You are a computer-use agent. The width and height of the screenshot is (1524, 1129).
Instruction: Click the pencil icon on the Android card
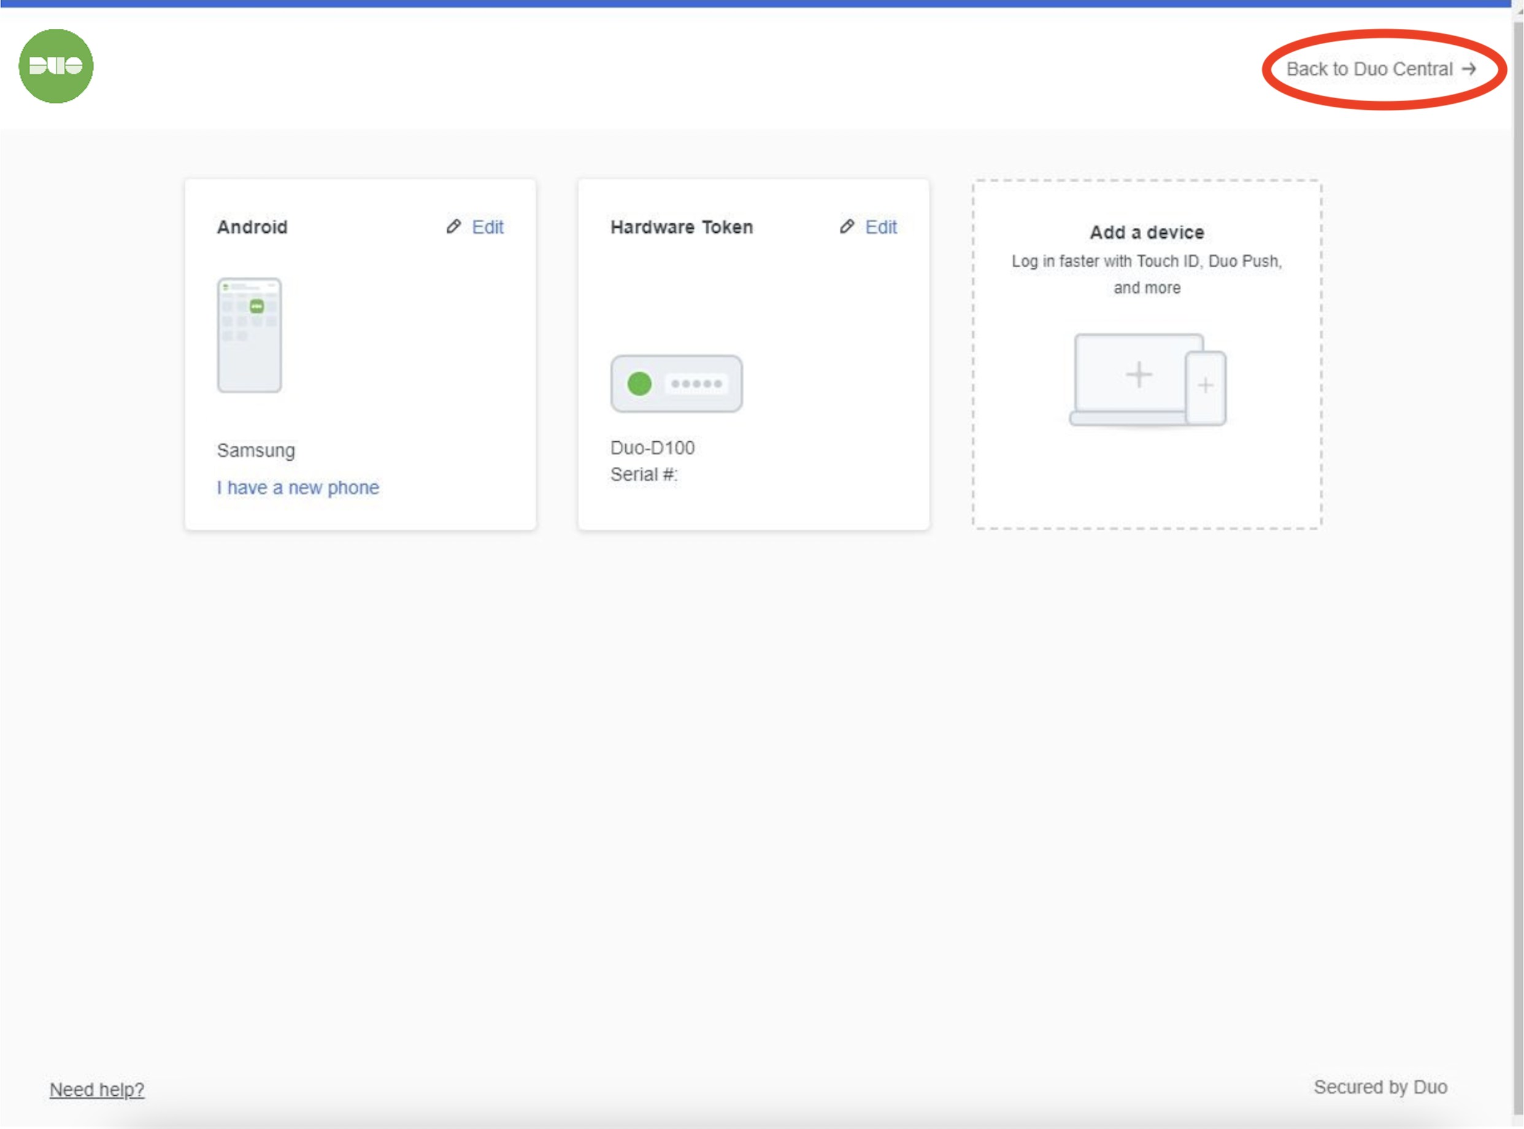(x=453, y=227)
